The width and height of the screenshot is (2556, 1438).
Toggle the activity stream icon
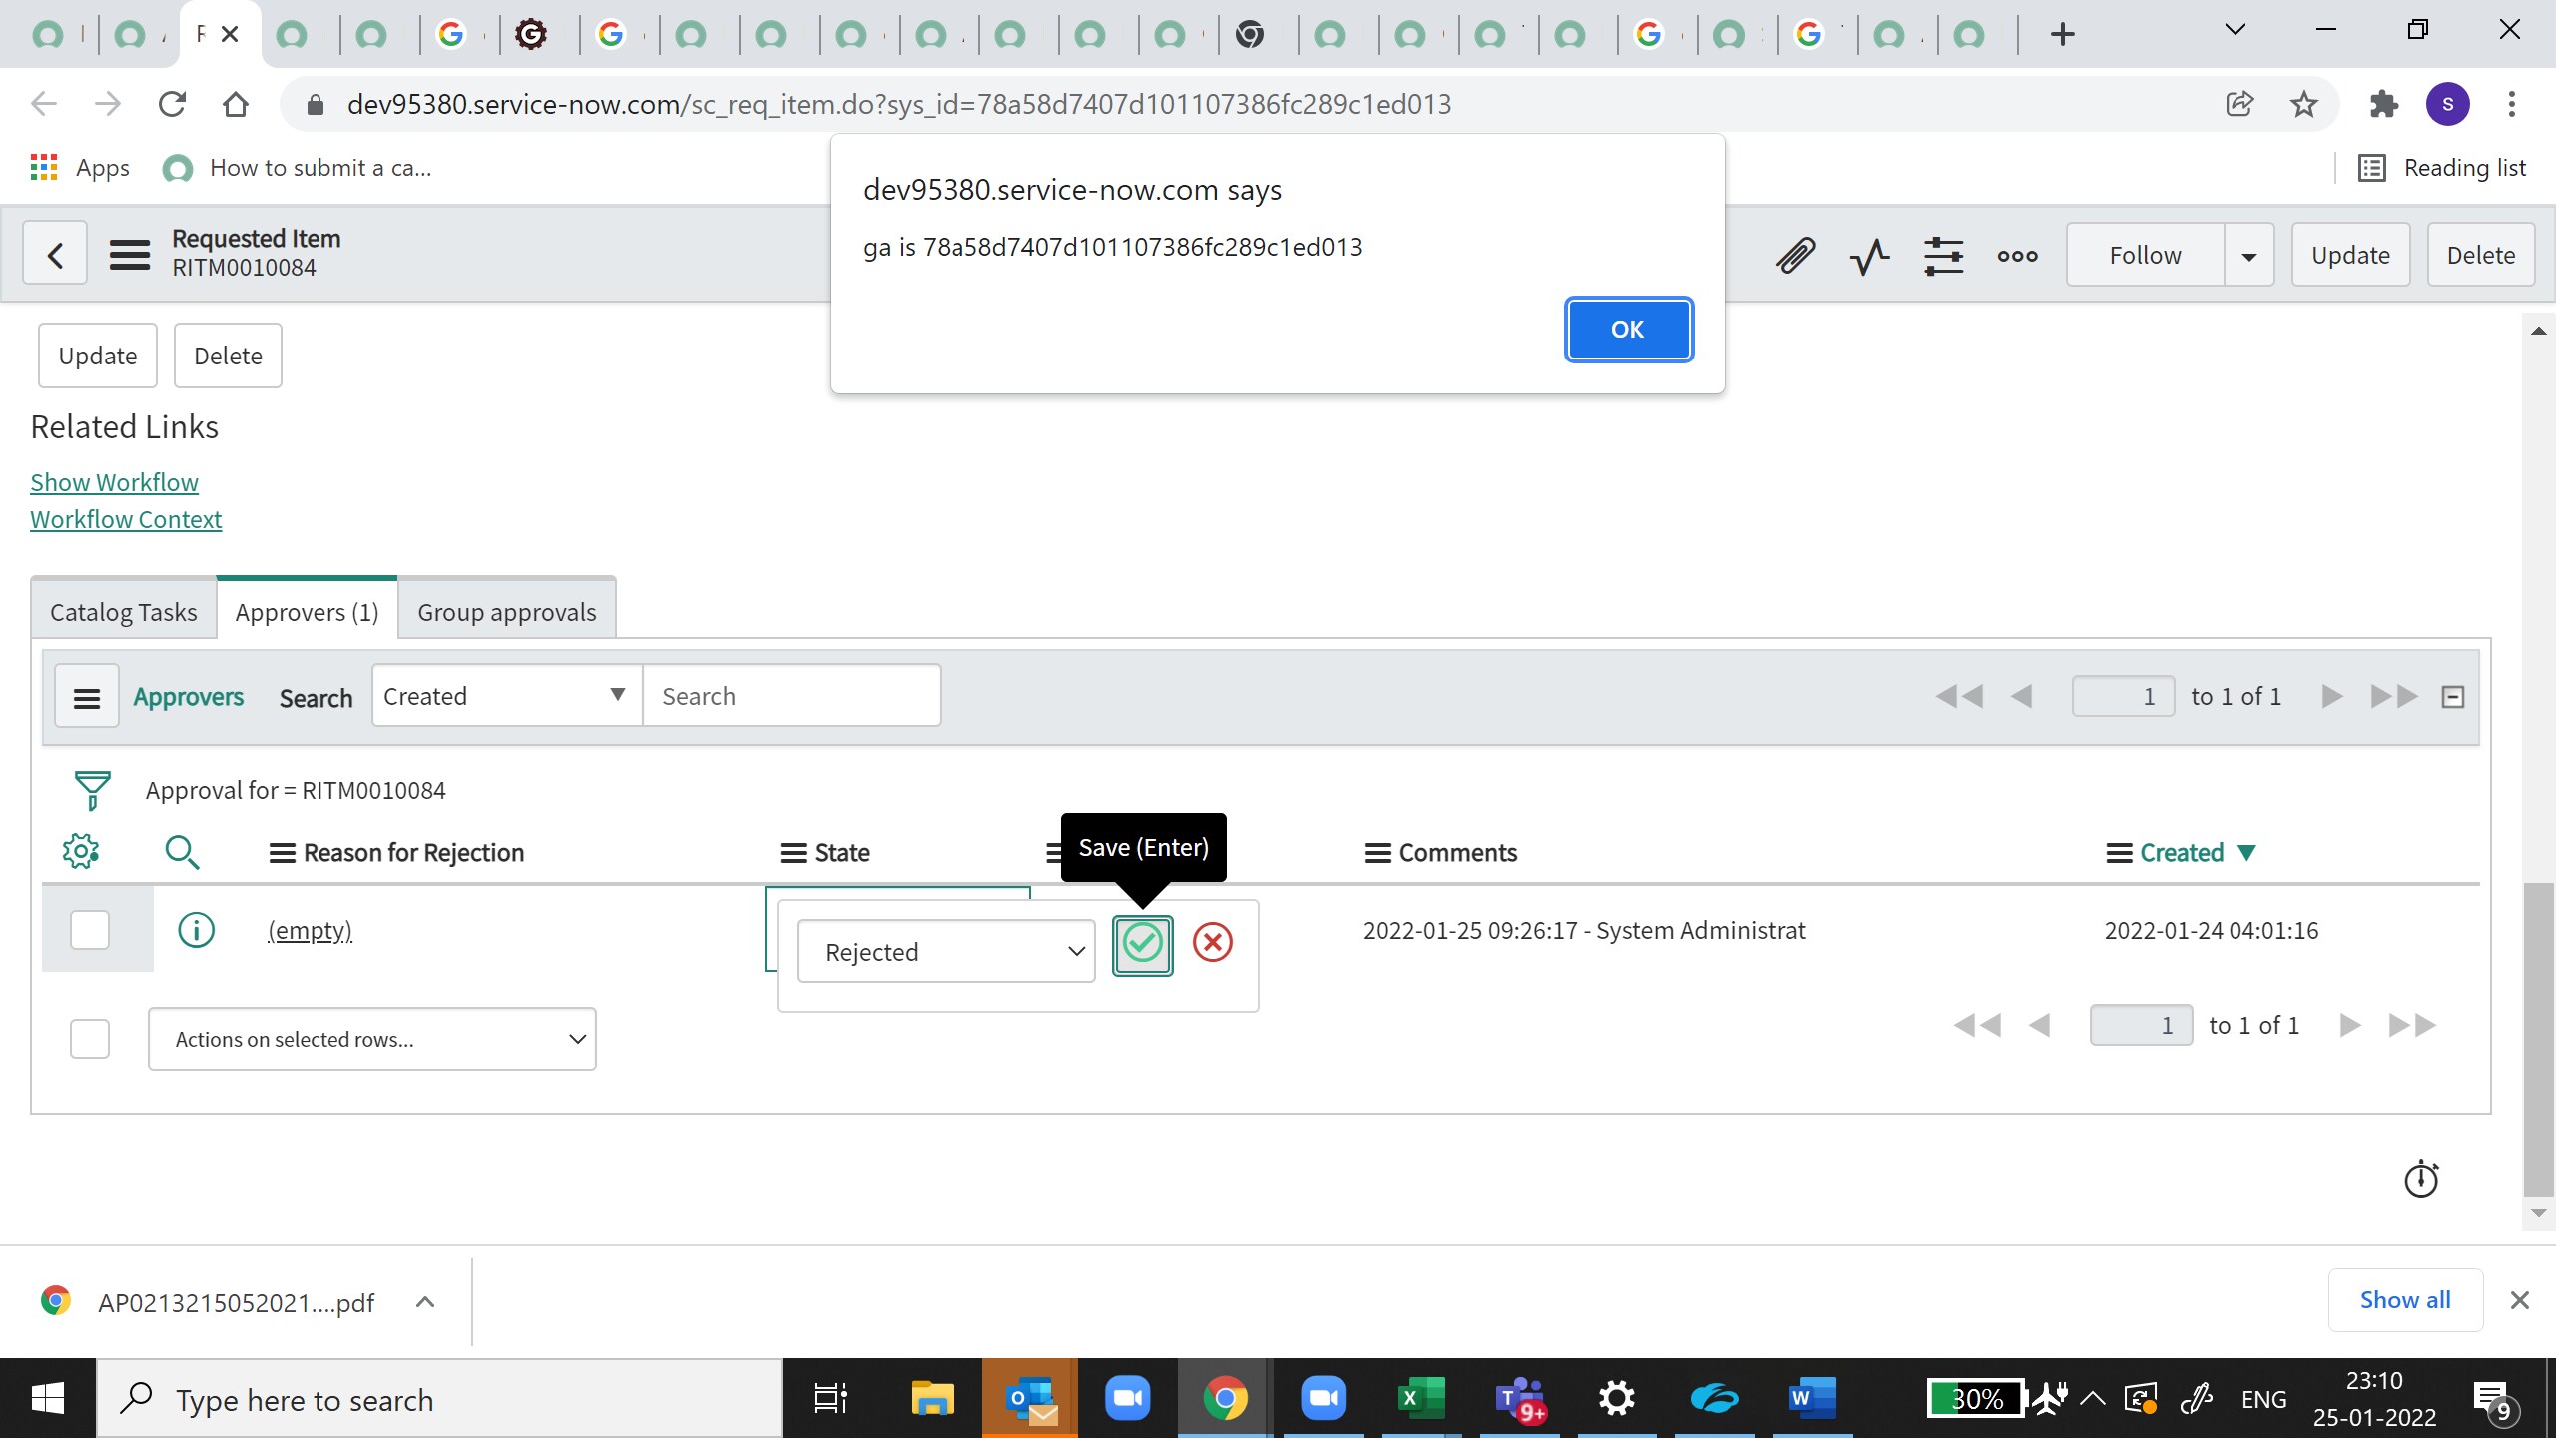tap(1869, 256)
